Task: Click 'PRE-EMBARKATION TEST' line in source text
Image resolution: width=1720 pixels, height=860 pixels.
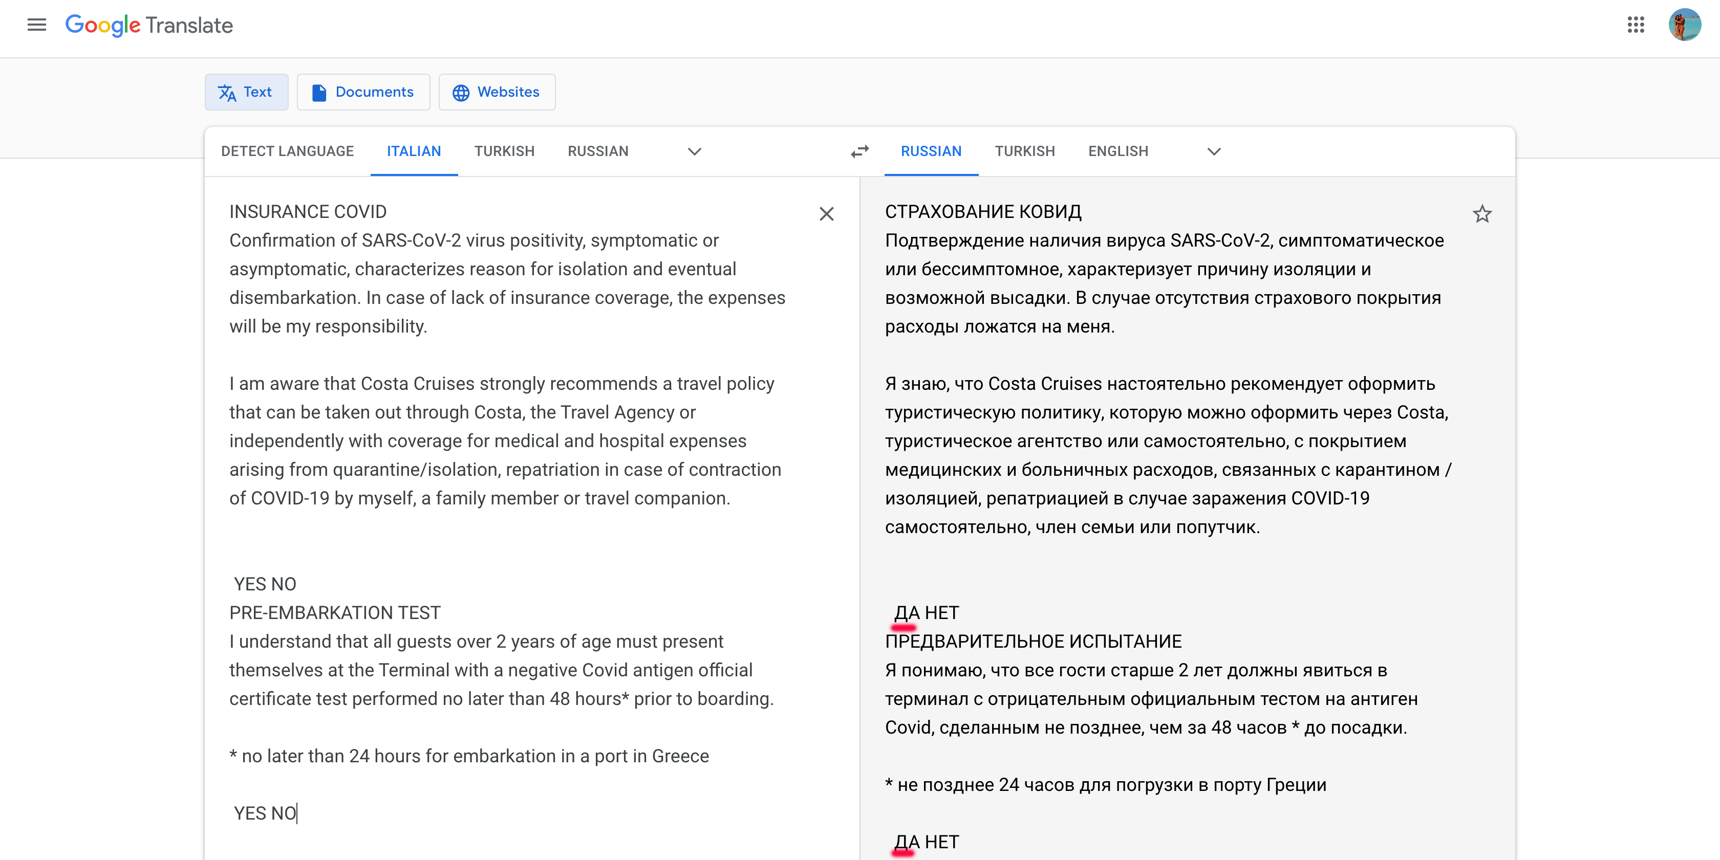Action: pos(334,612)
